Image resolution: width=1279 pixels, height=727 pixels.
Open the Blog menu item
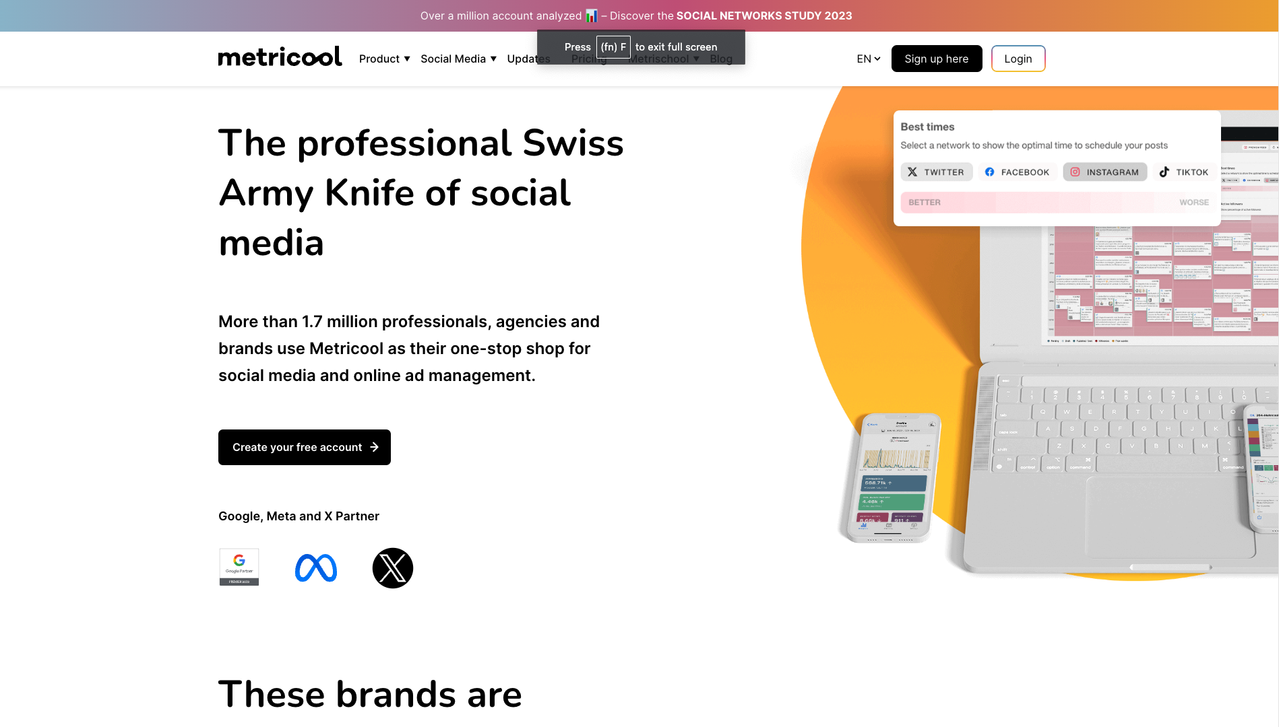tap(721, 59)
